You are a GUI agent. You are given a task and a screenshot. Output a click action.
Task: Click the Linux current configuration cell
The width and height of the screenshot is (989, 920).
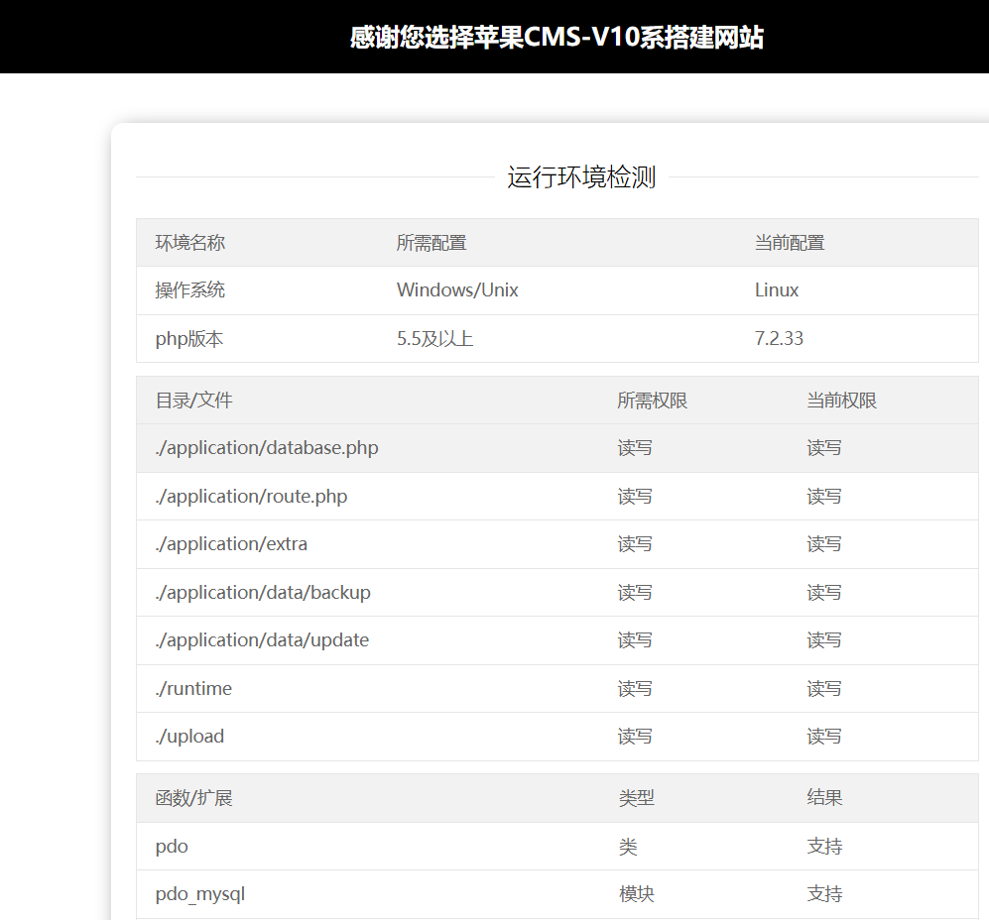777,290
